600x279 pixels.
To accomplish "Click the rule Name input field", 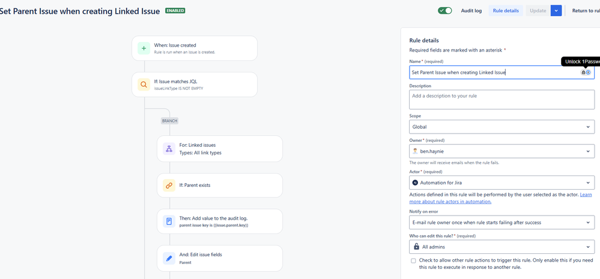I will click(502, 72).
